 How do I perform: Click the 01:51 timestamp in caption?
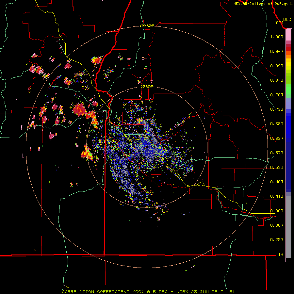click(227, 292)
